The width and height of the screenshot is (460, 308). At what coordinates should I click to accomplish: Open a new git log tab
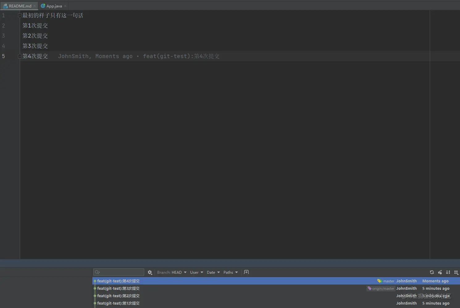[x=246, y=272]
